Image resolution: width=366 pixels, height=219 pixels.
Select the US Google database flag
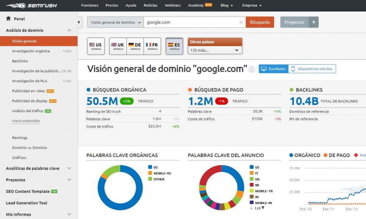[x=96, y=46]
